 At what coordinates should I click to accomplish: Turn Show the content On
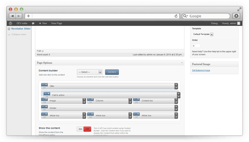pos(80,129)
